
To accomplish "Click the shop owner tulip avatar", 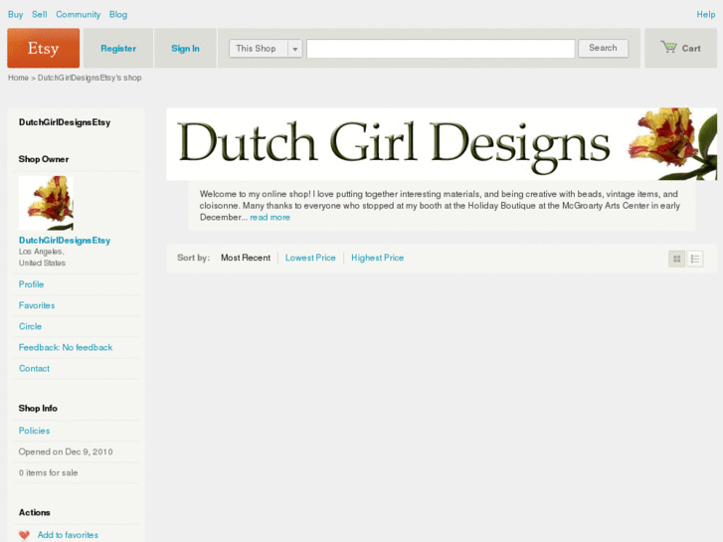I will [x=46, y=203].
